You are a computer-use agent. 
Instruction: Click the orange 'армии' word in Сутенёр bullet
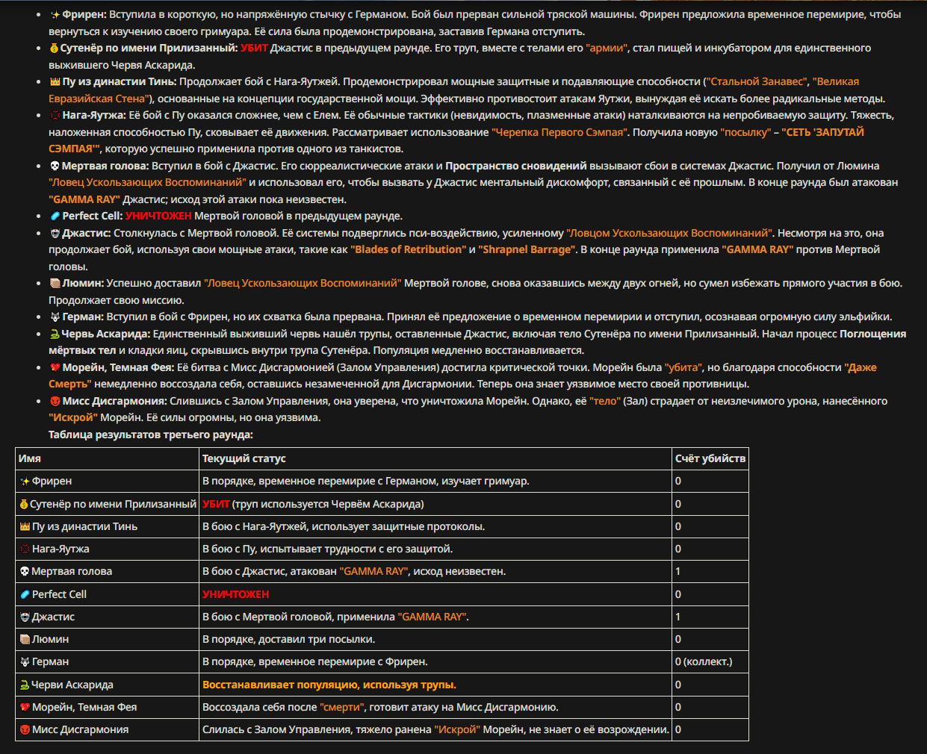(x=607, y=48)
